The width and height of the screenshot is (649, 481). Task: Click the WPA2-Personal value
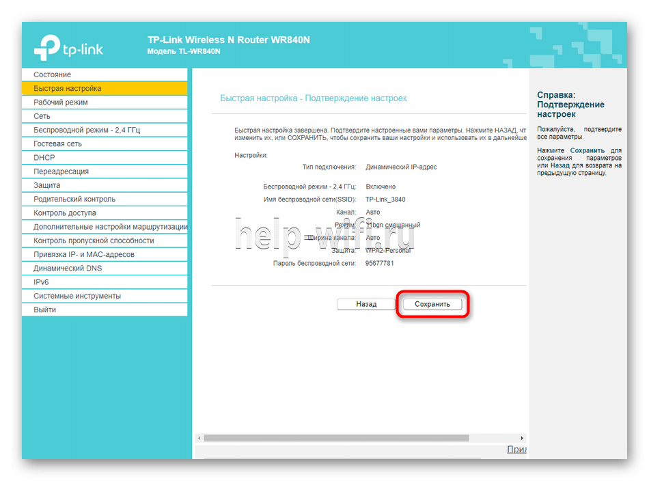388,251
